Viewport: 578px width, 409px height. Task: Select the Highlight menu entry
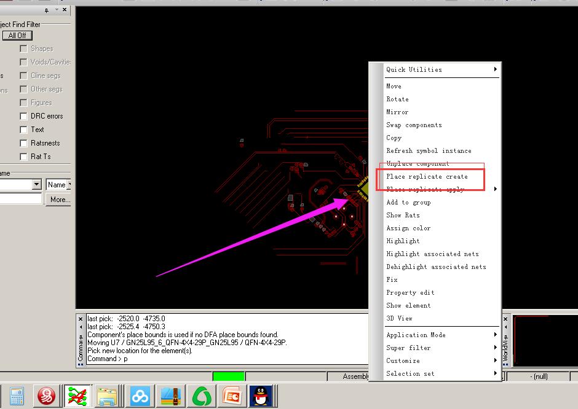[x=441, y=241]
